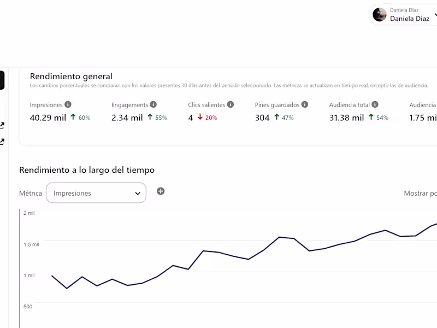Click the 2.34 mil Engagements figure
The width and height of the screenshot is (437, 328).
coord(127,118)
